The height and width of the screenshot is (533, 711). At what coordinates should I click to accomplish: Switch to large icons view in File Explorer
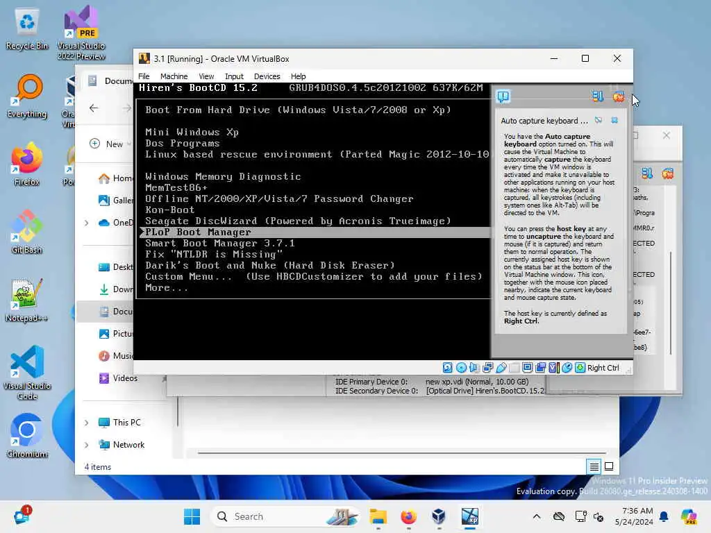[x=609, y=466]
